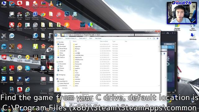
Task: Click the Burn toolbar button
Action: pos(91,38)
